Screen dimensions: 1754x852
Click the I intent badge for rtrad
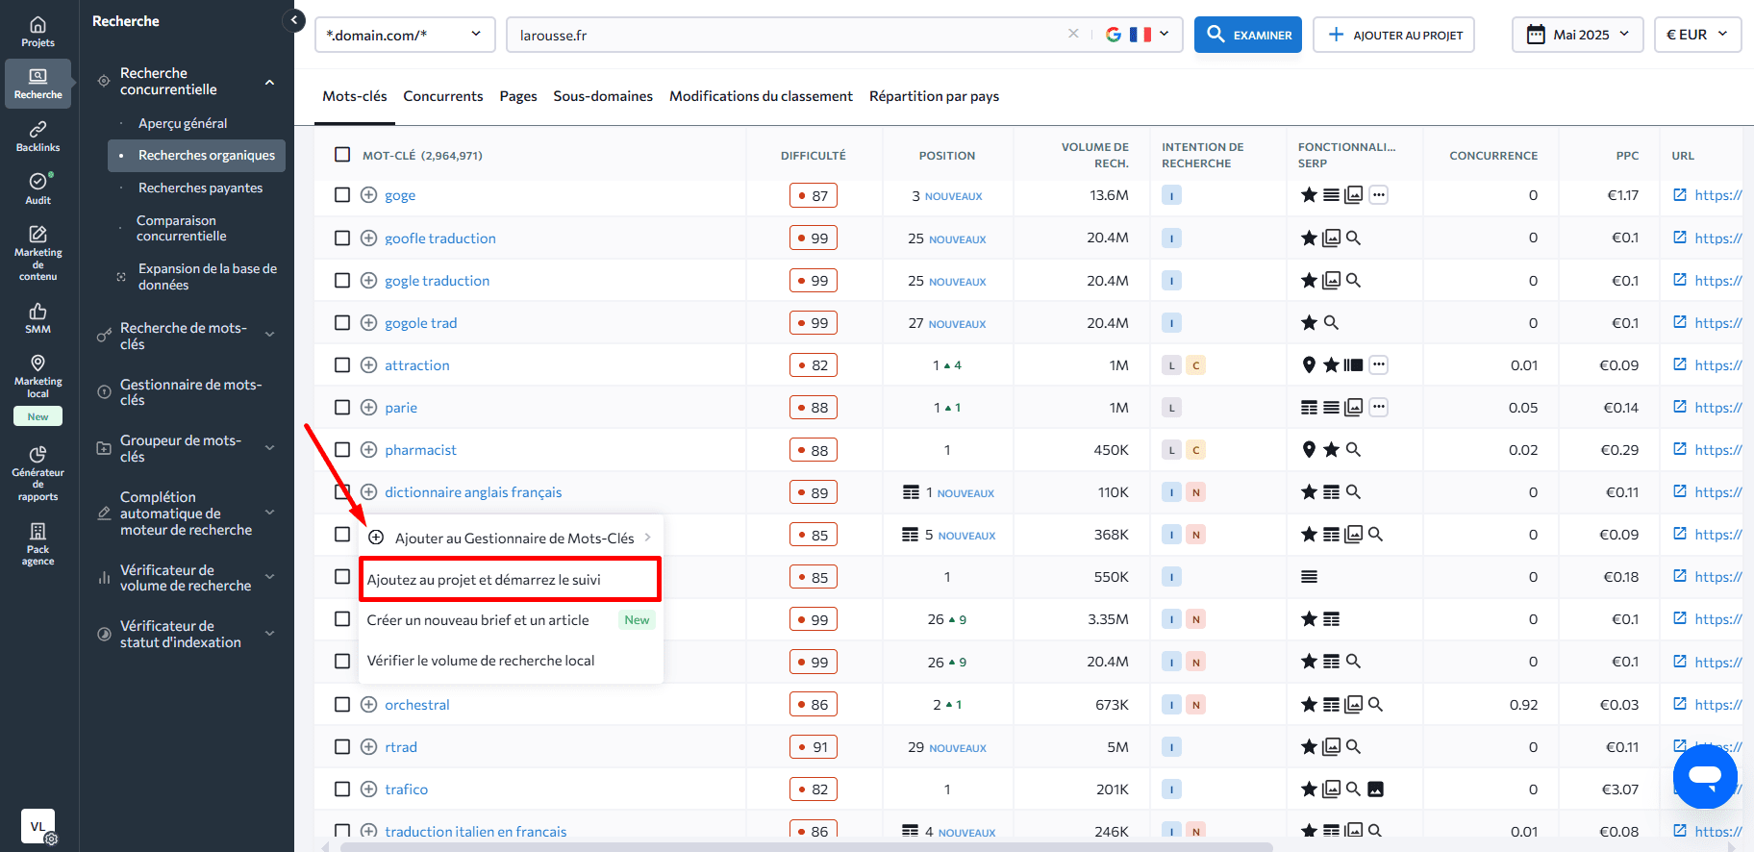click(x=1171, y=747)
